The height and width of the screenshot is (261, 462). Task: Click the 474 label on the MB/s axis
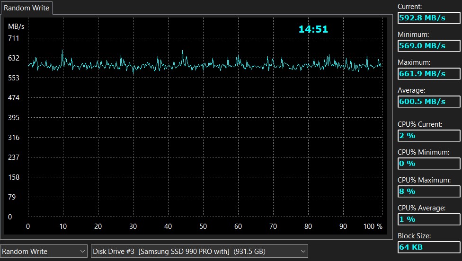pyautogui.click(x=14, y=98)
